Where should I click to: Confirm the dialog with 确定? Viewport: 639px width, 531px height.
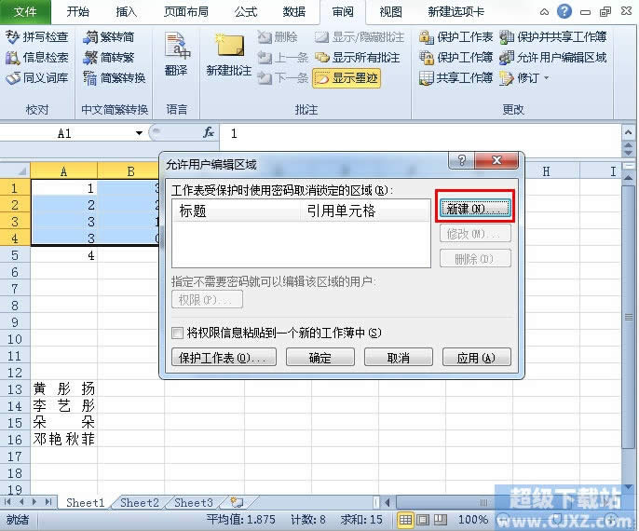coord(319,358)
